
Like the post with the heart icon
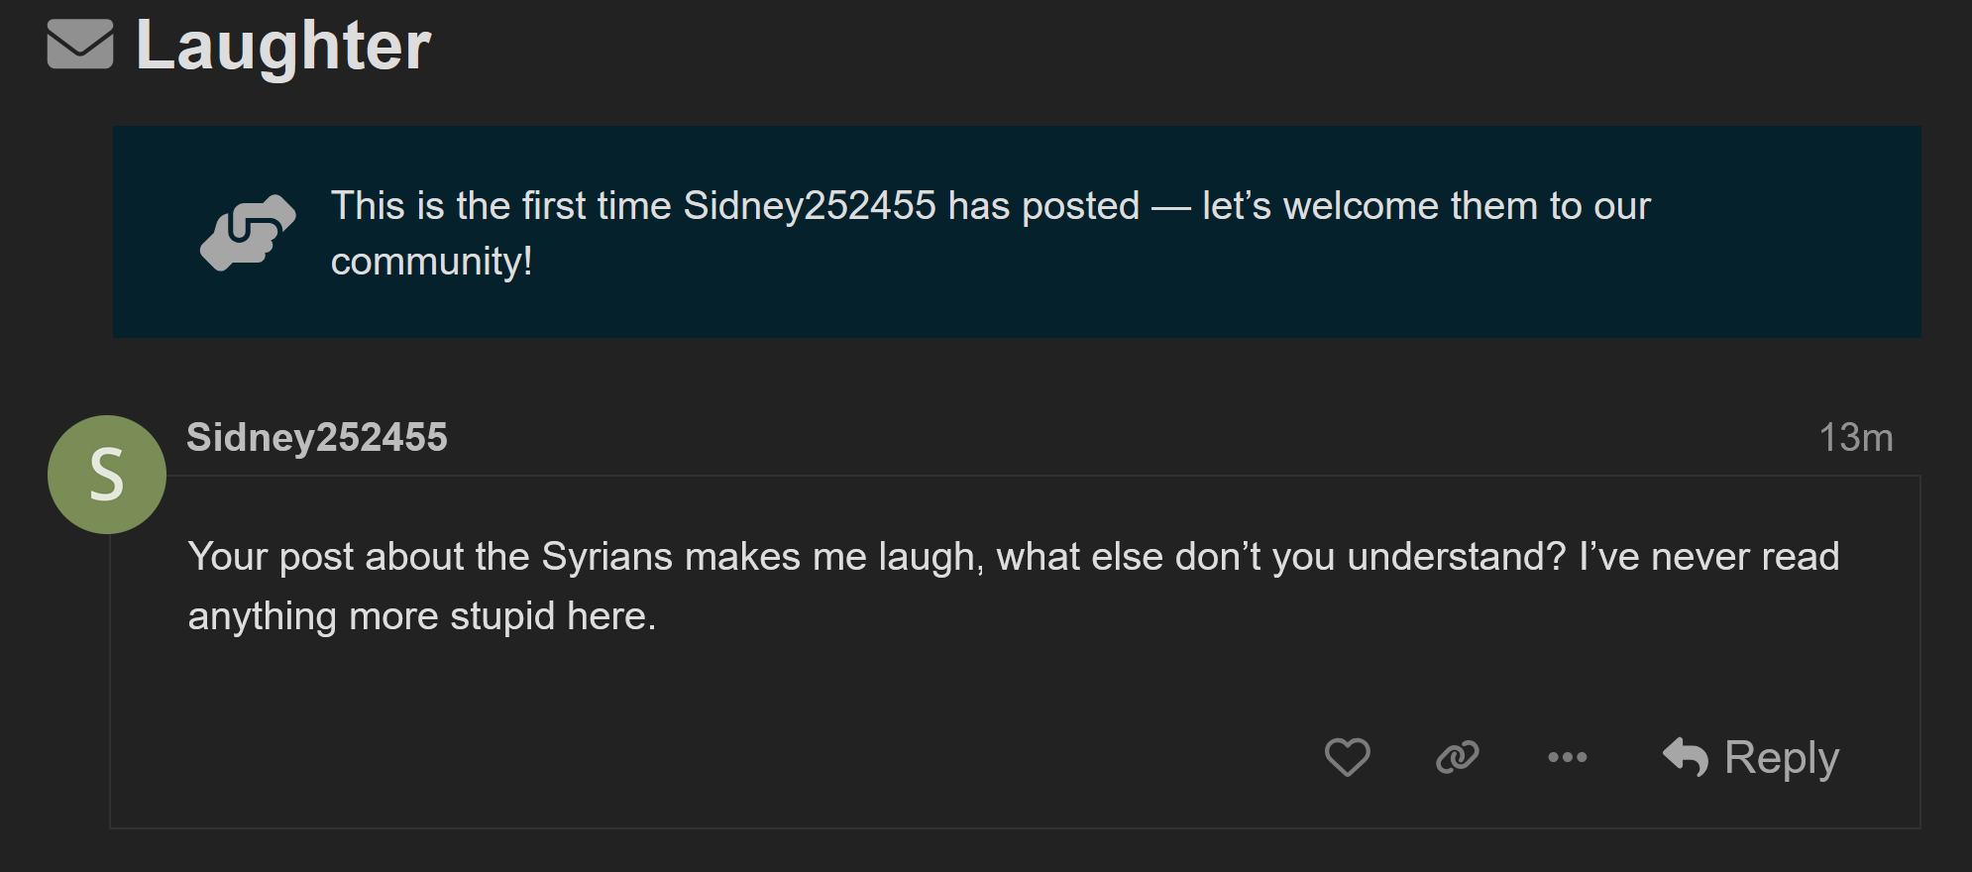point(1347,757)
